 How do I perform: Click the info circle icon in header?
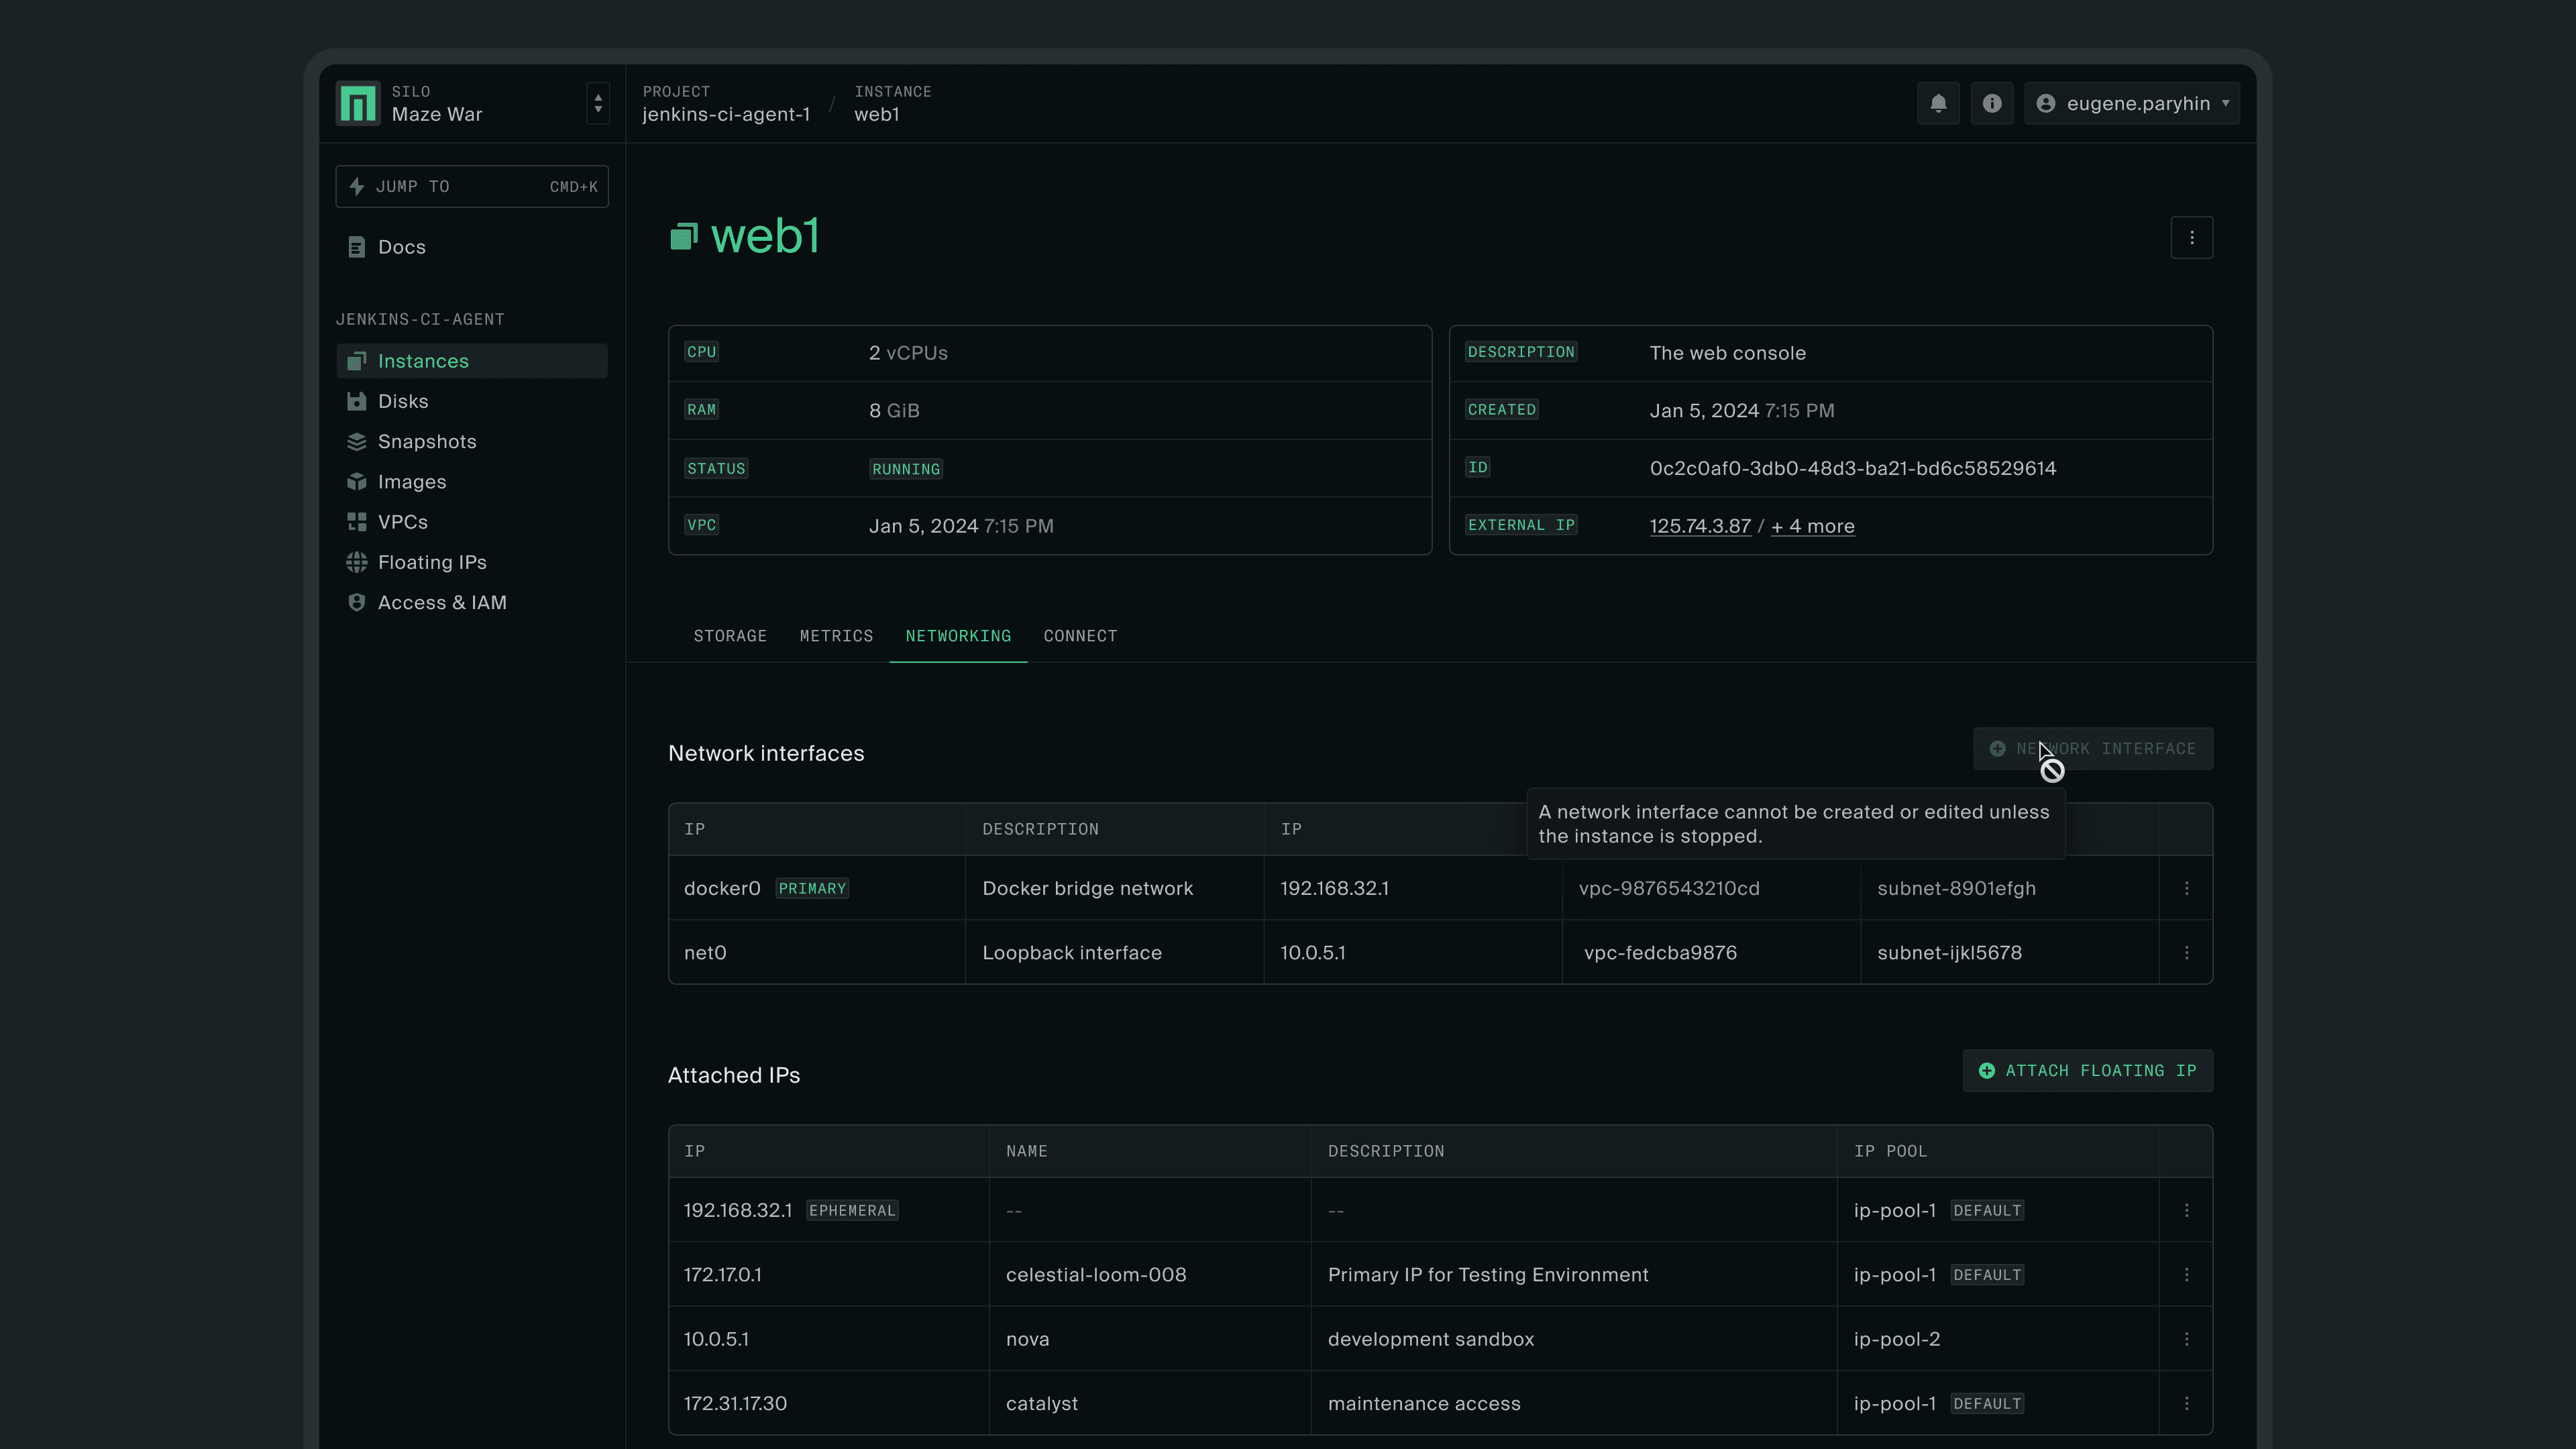[x=1992, y=103]
